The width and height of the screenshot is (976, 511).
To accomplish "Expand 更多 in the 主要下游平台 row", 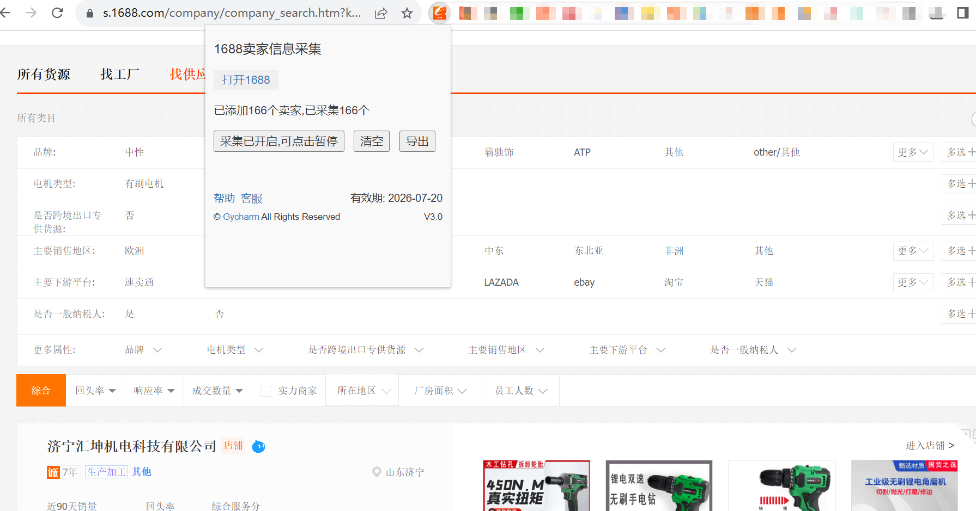I will coord(913,282).
